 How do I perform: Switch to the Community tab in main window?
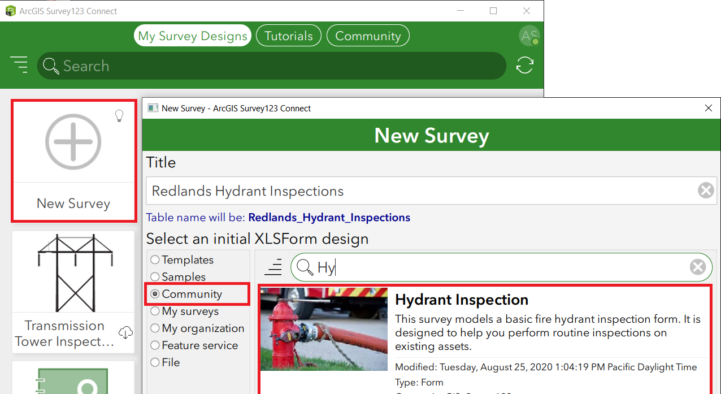pyautogui.click(x=368, y=36)
